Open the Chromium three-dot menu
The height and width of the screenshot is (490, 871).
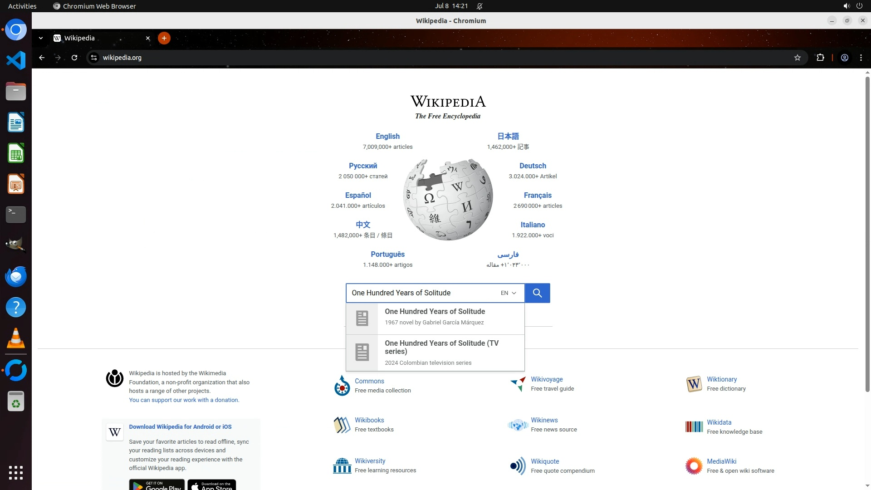point(861,58)
